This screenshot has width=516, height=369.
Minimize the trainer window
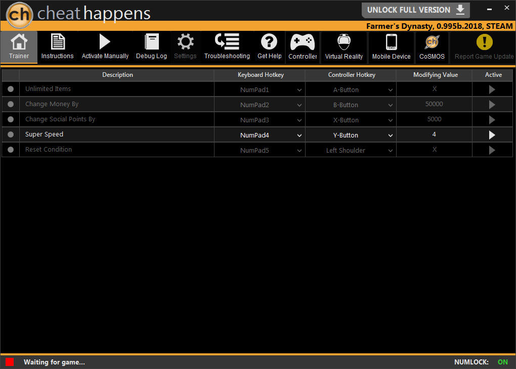(489, 9)
